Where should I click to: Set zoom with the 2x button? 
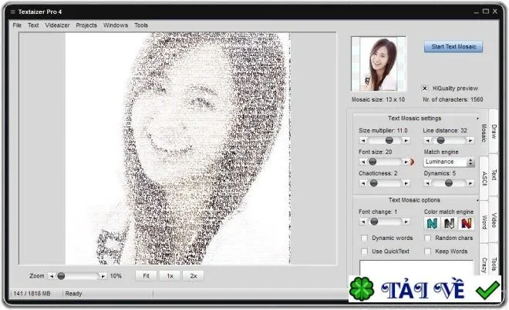pos(193,276)
